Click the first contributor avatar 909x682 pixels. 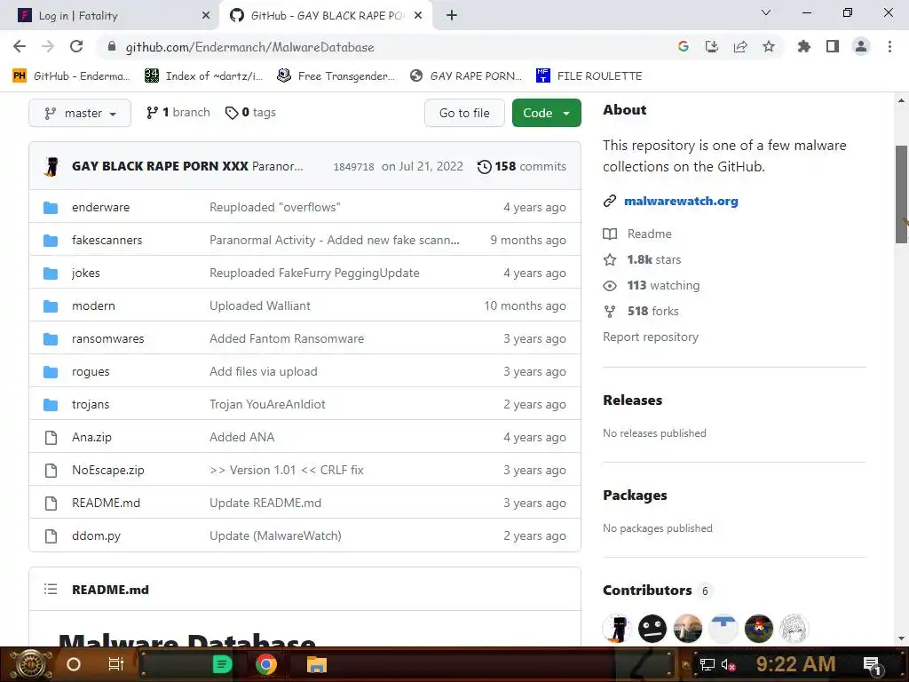[x=617, y=629]
